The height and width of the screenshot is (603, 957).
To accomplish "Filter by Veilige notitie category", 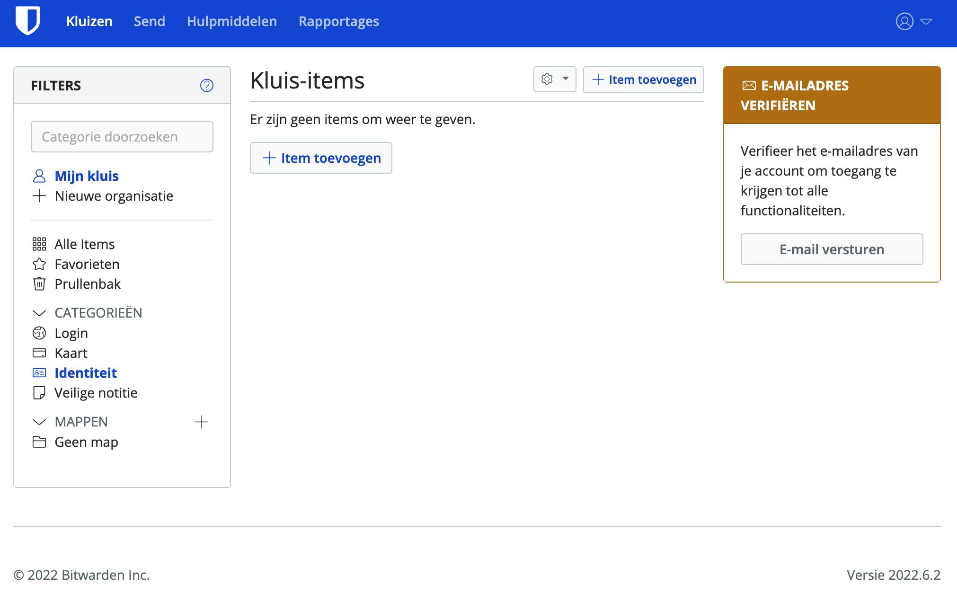I will point(96,393).
